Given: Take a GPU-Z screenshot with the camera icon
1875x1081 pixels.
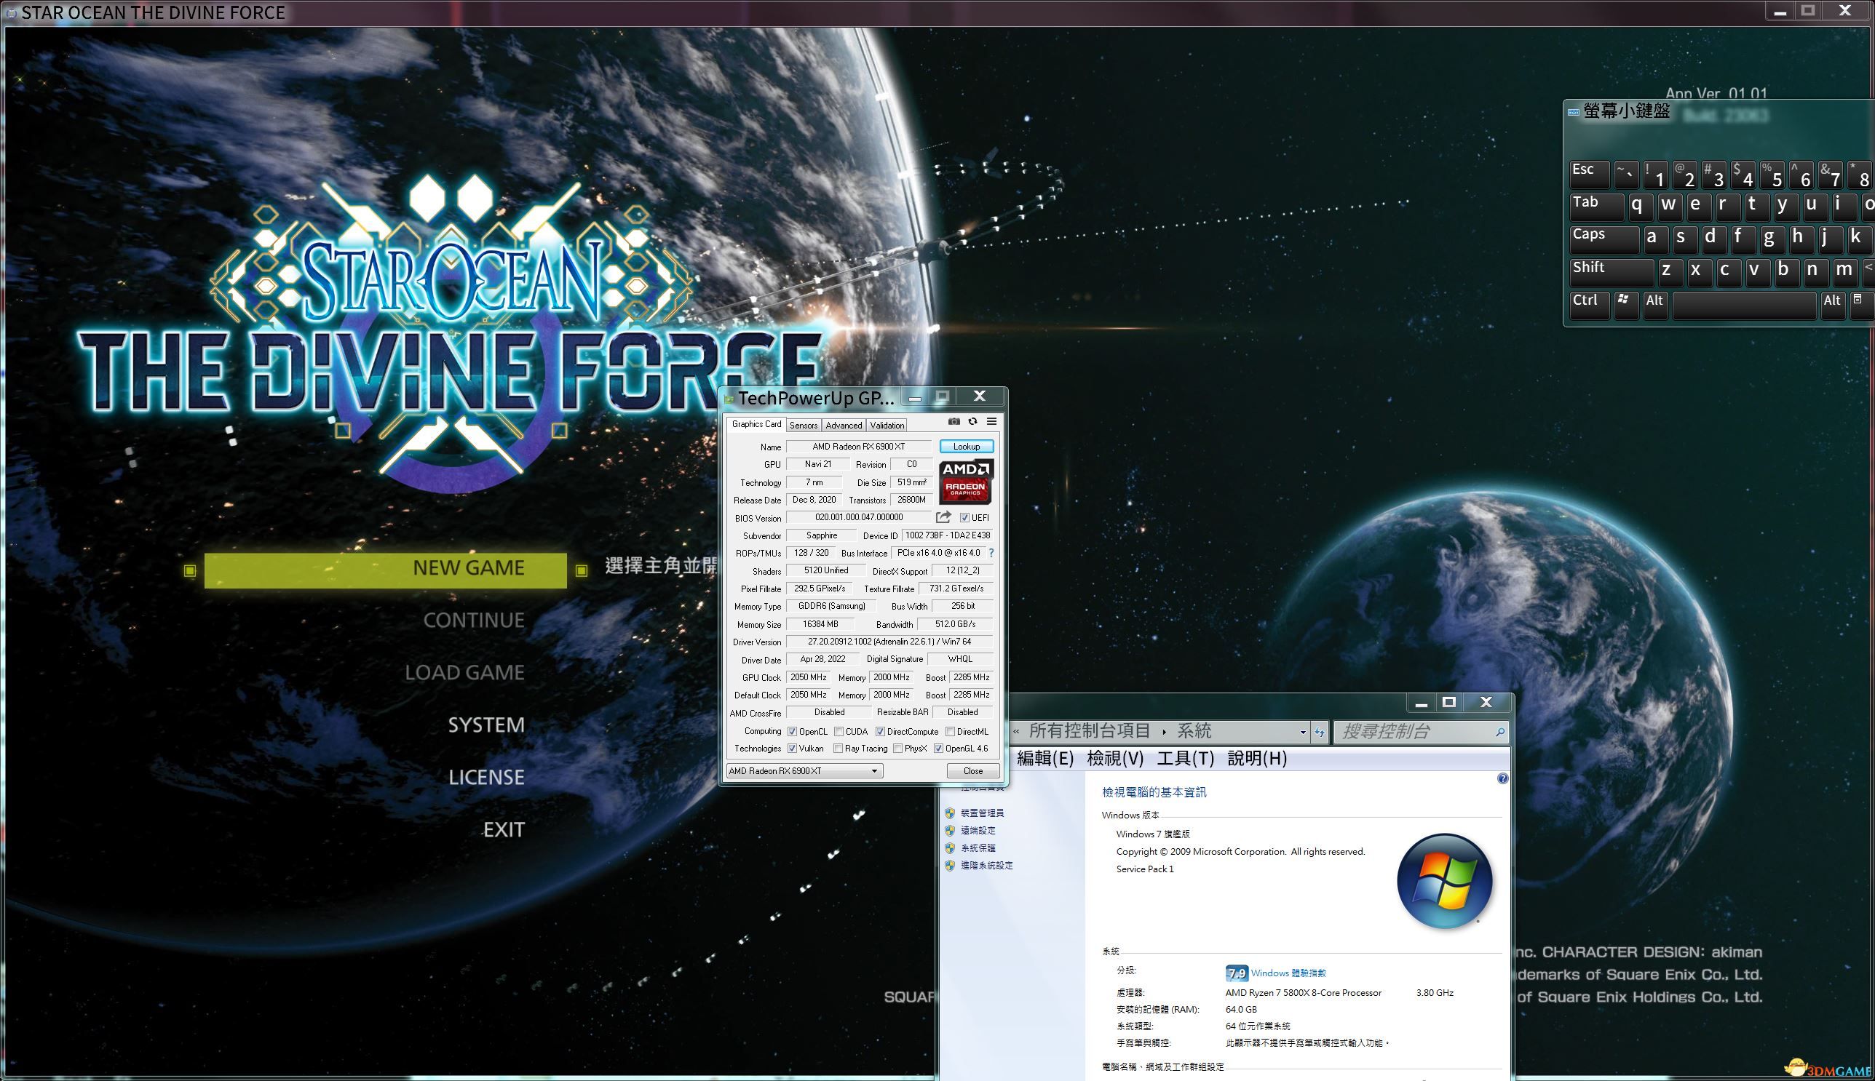Looking at the screenshot, I should (954, 422).
